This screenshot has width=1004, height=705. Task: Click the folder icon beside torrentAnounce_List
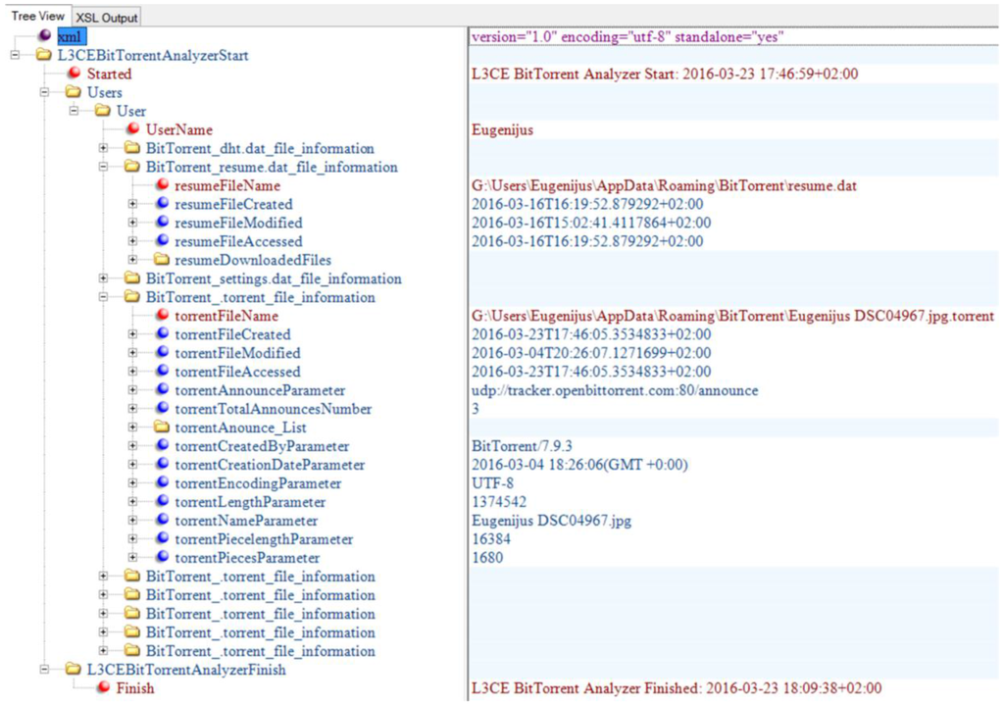[162, 428]
